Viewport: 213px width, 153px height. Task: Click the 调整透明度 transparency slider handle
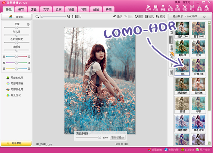point(99,137)
